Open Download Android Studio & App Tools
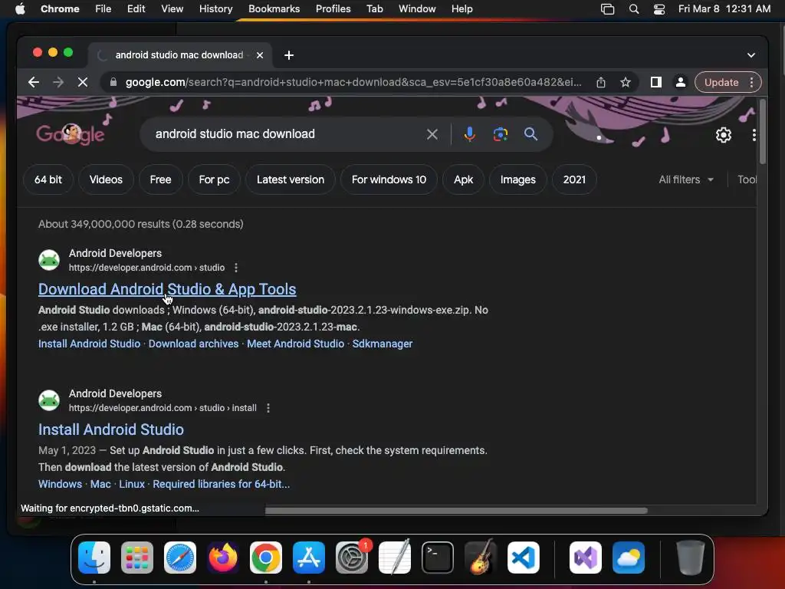Screen dimensions: 785x589 (x=167, y=289)
